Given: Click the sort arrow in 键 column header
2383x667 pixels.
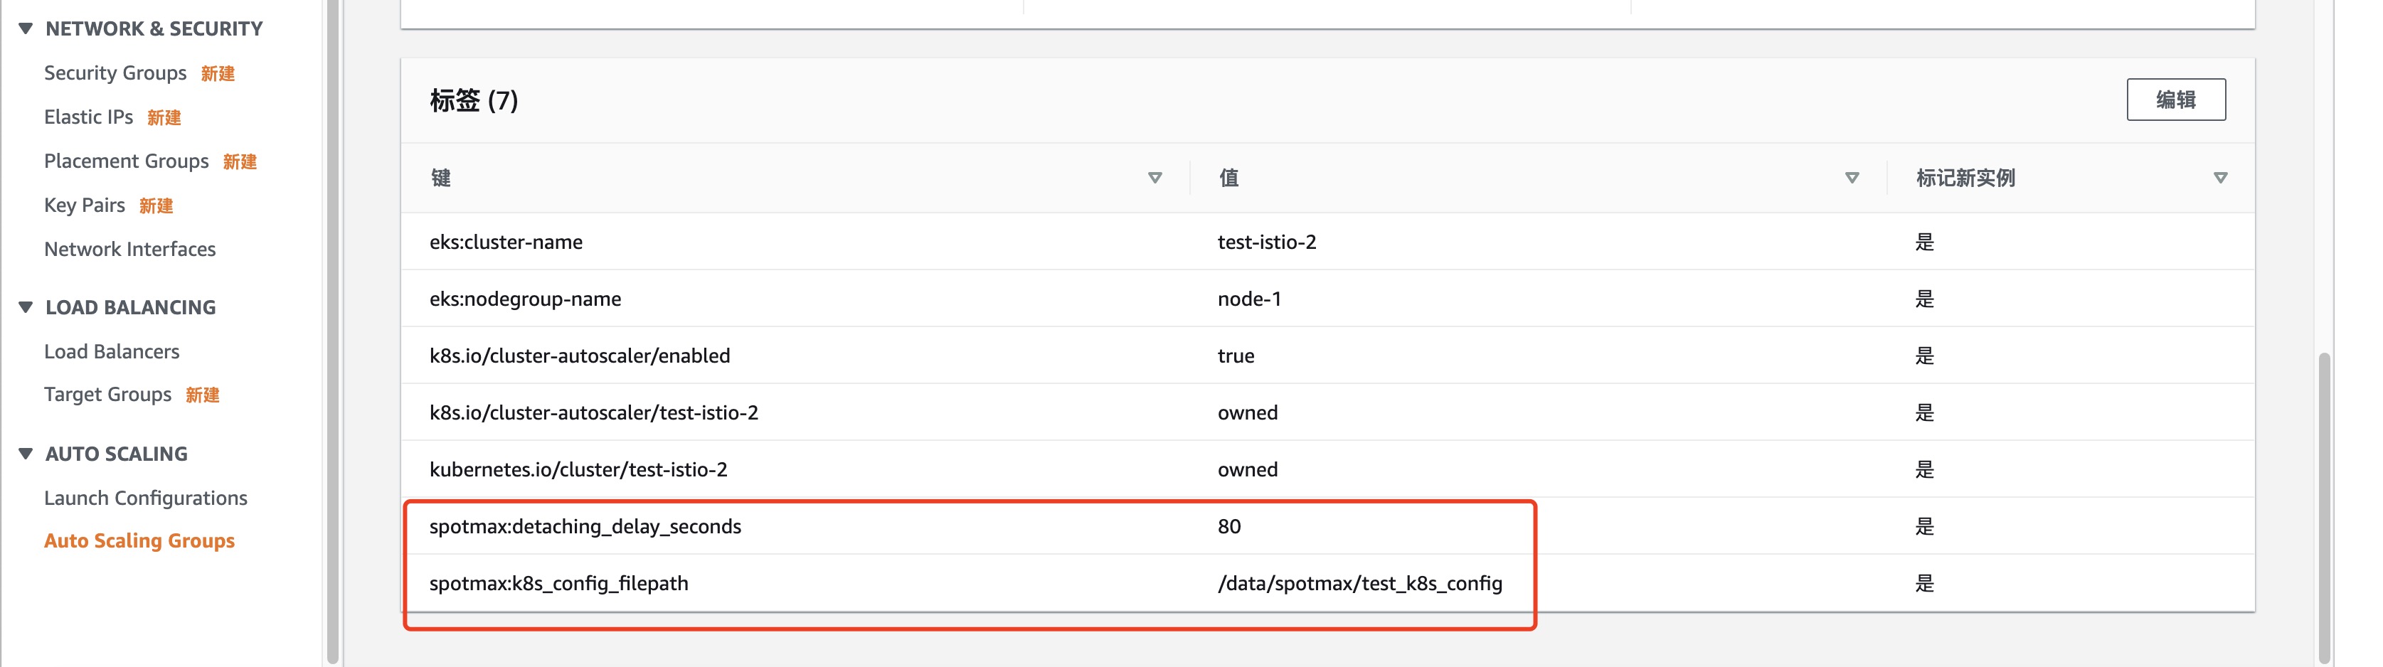Looking at the screenshot, I should (1155, 178).
